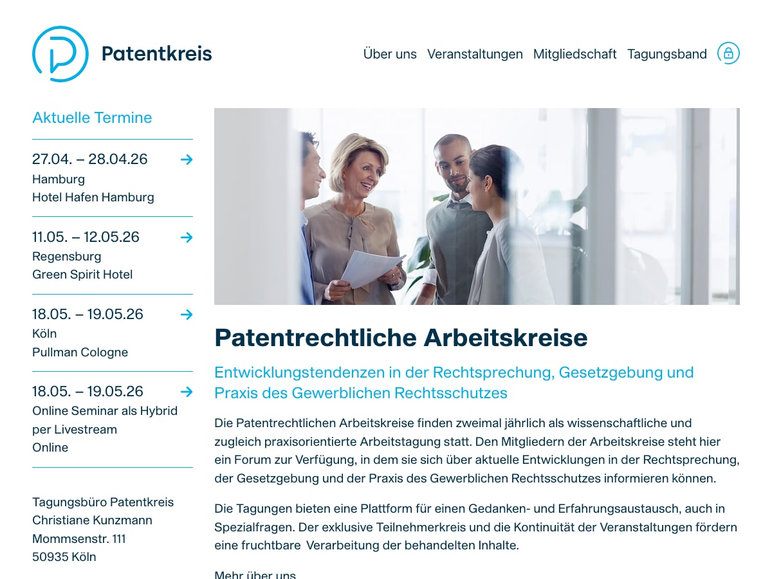Click the arrow for the Köln Pullman event
This screenshot has width=772, height=579.
pos(187,315)
